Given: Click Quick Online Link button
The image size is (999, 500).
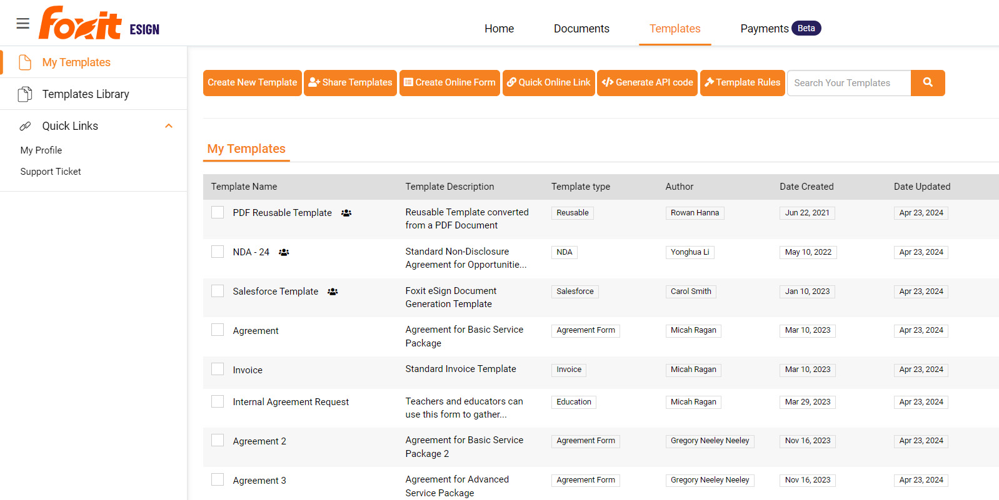Looking at the screenshot, I should [549, 83].
